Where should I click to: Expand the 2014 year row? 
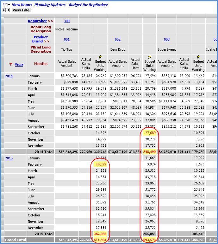pyautogui.click(x=9, y=76)
